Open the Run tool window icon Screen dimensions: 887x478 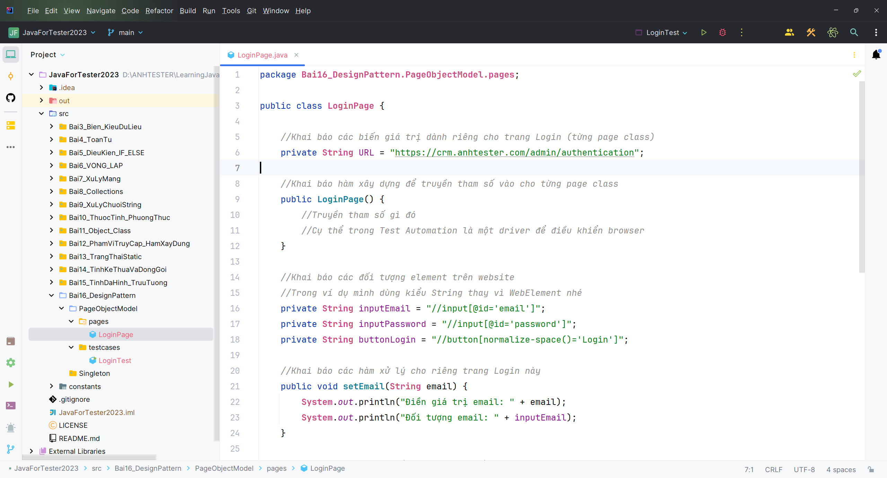pyautogui.click(x=11, y=384)
